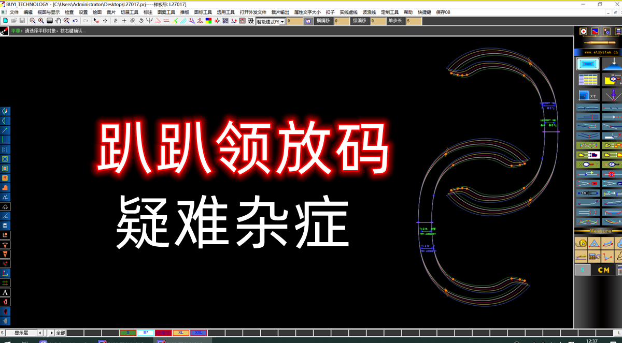Select the A text tool in left toolbar

[5, 292]
